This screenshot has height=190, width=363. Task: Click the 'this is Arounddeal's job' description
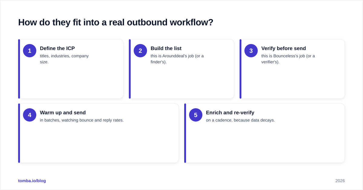177,59
